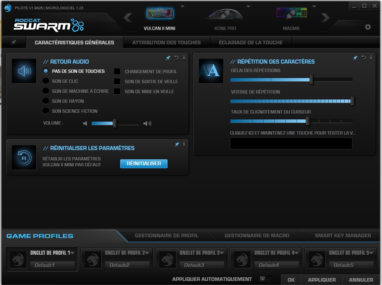Click the Appliquer button
Image resolution: width=382 pixels, height=285 pixels.
click(x=321, y=280)
